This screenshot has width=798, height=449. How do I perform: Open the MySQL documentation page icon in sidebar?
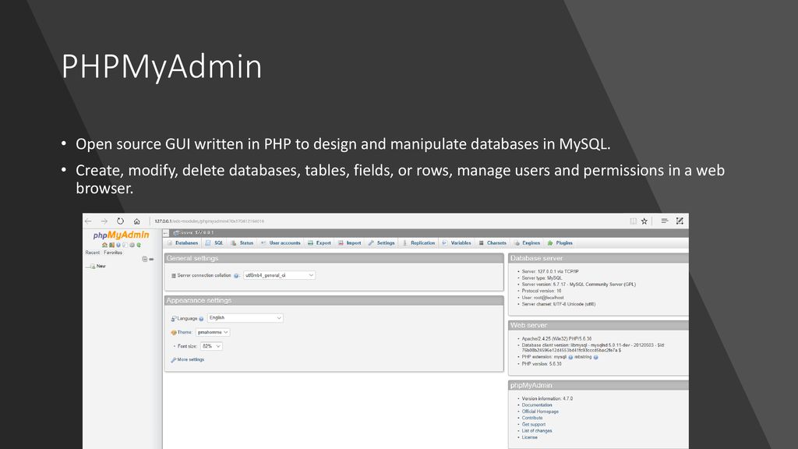point(125,245)
